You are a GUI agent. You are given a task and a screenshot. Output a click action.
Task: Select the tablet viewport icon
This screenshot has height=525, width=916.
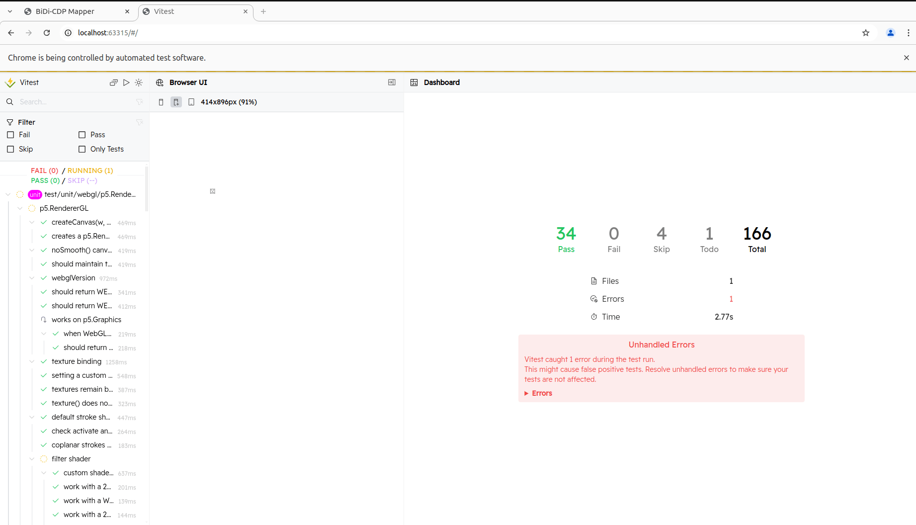coord(191,102)
